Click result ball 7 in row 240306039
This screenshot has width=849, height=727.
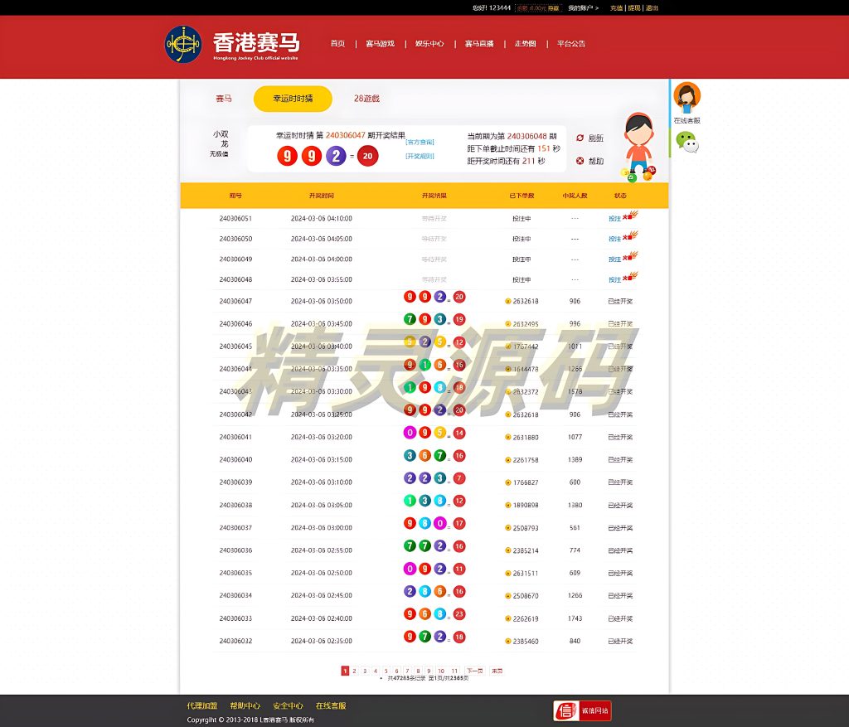[x=459, y=478]
